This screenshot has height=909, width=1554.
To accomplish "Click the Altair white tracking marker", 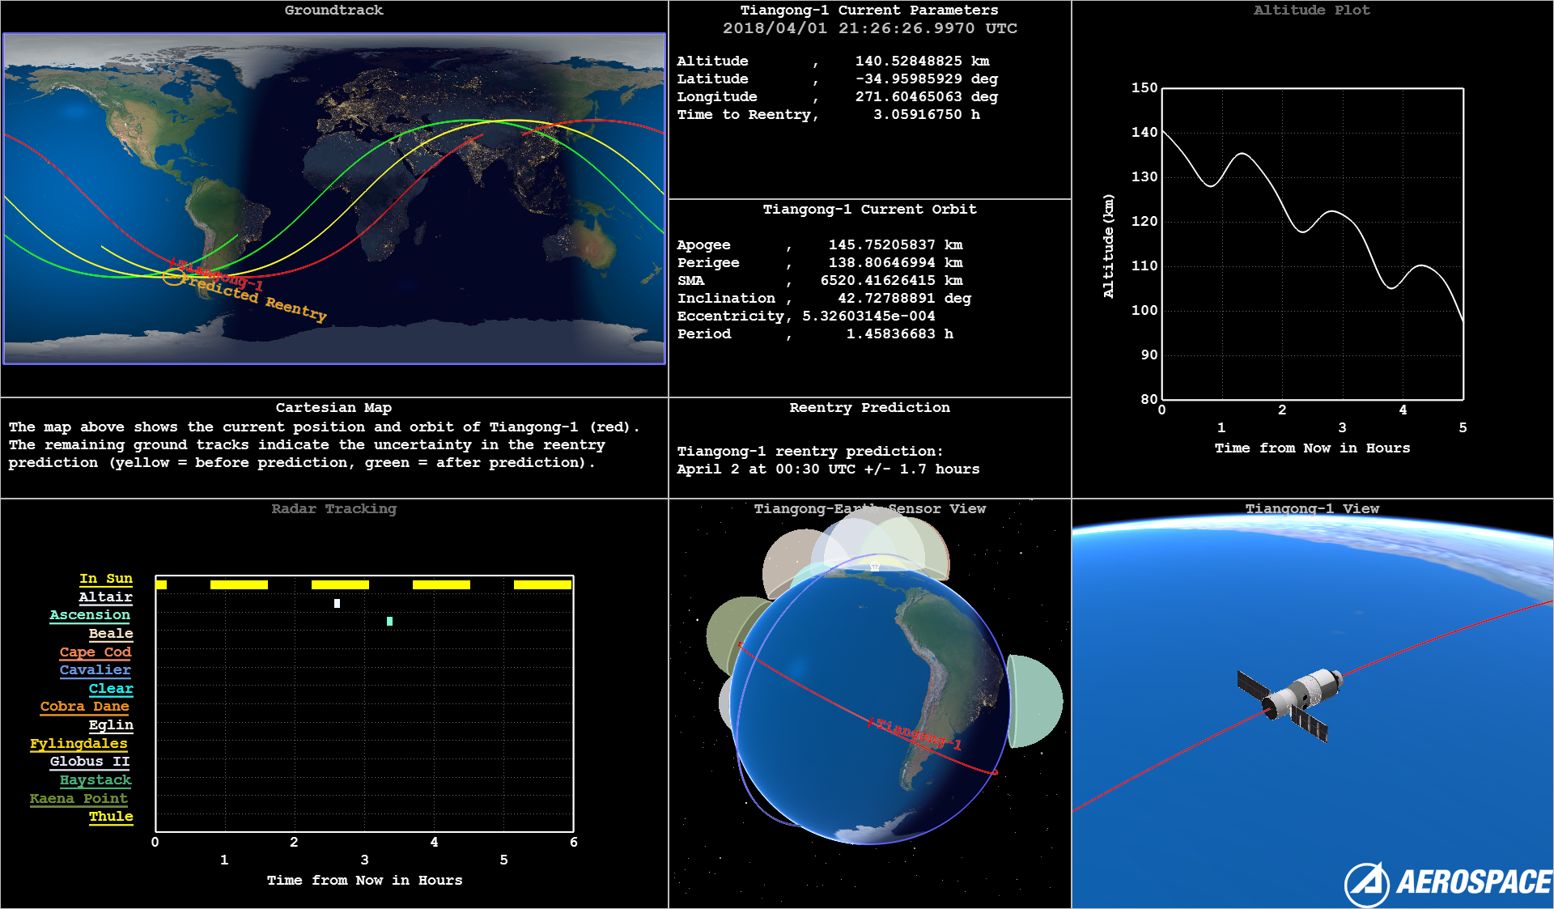I will click(337, 603).
